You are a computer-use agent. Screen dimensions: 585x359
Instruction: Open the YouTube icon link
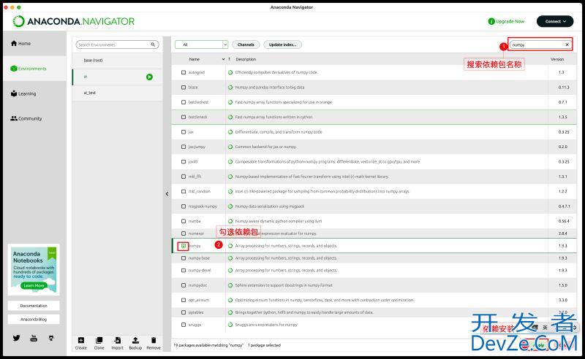34,338
